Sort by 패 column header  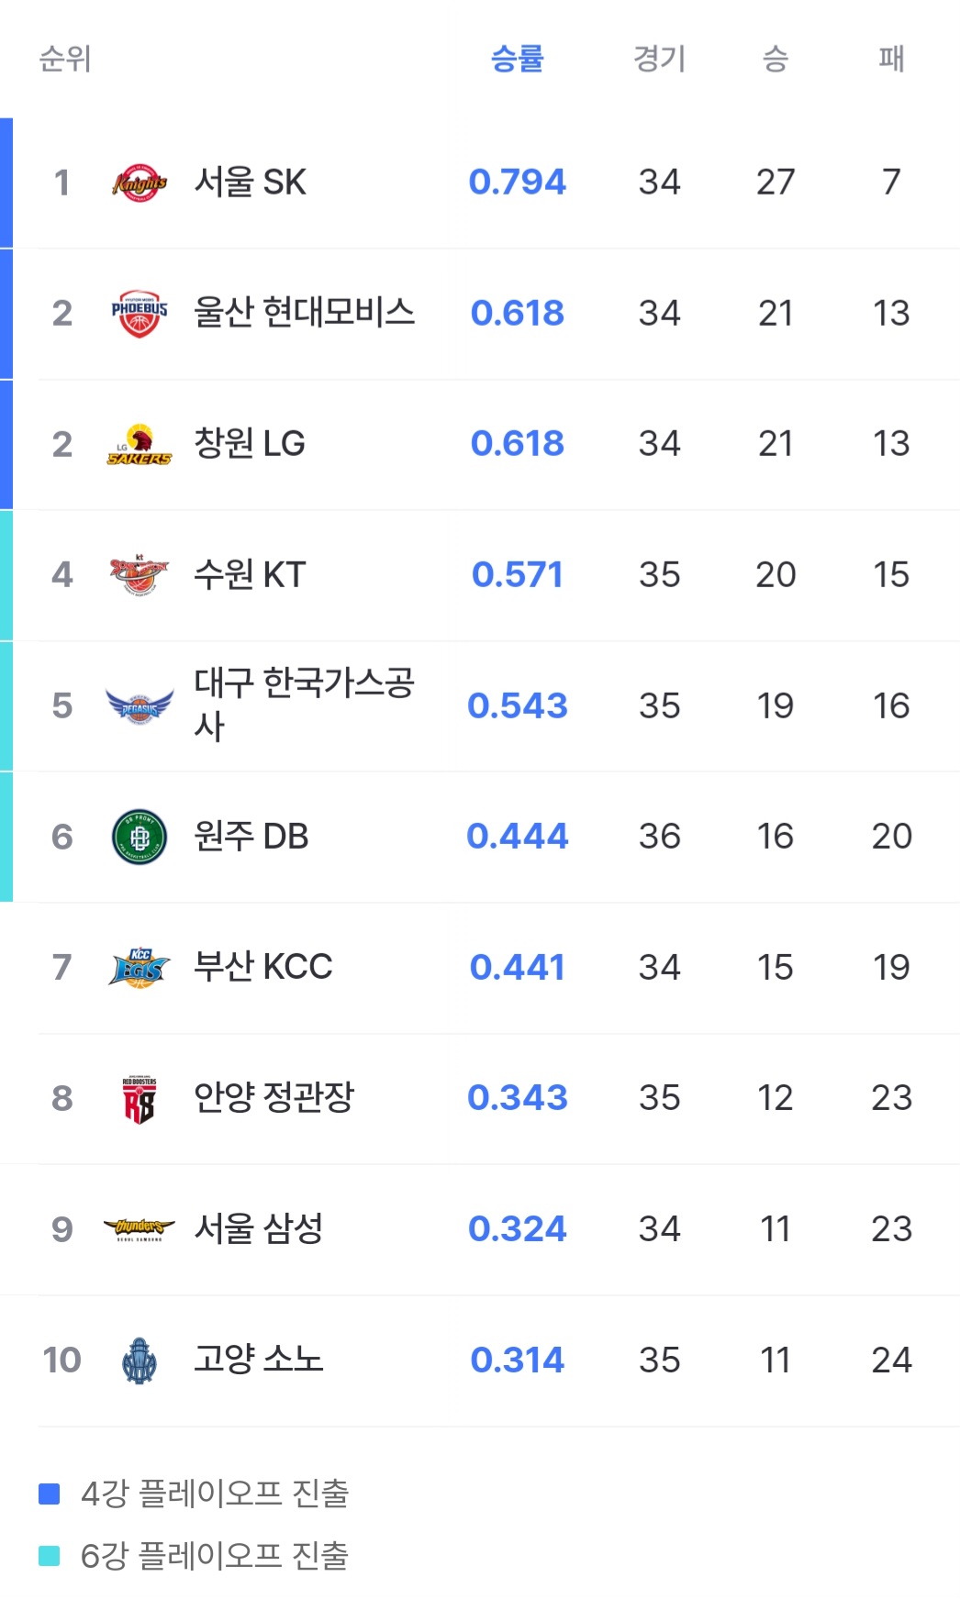(x=891, y=59)
